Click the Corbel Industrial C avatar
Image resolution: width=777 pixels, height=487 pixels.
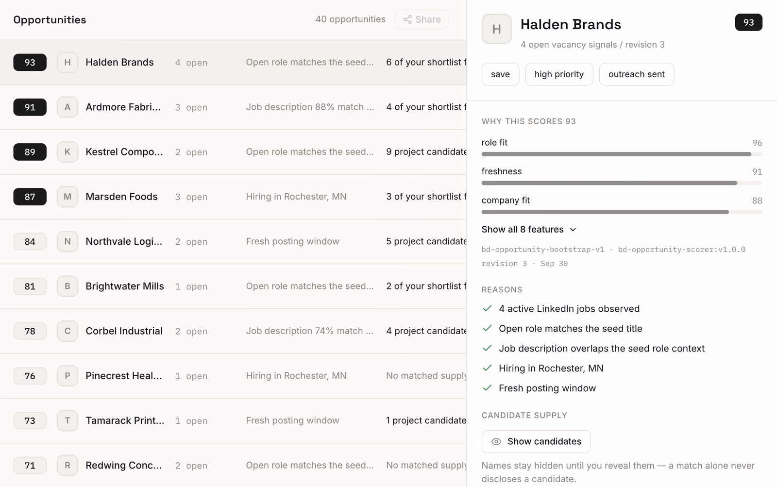point(68,331)
